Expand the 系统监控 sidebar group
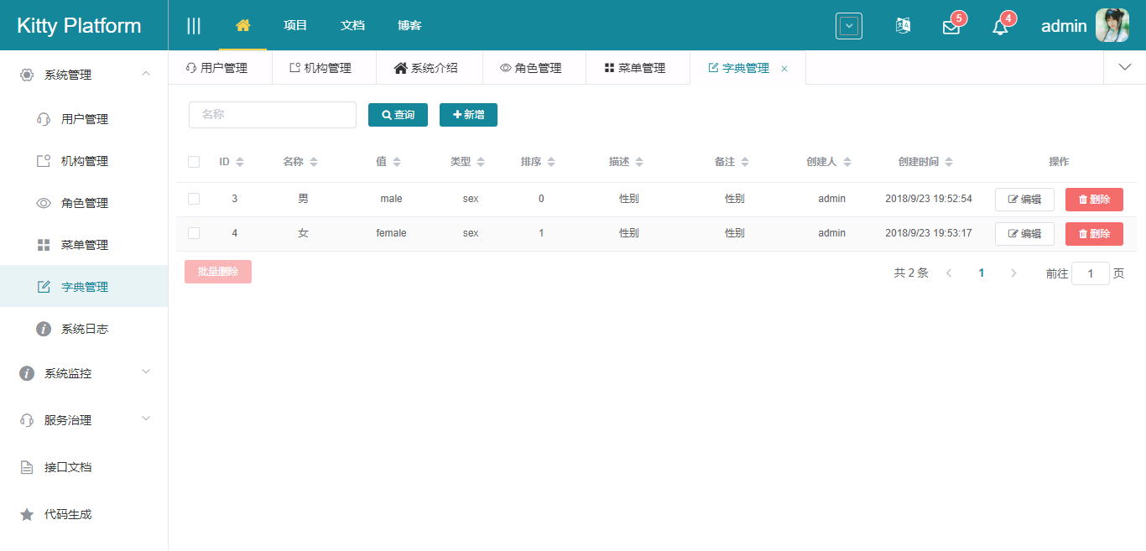1146x551 pixels. pyautogui.click(x=84, y=373)
